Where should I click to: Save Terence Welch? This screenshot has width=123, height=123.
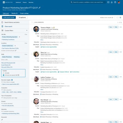(111, 27)
